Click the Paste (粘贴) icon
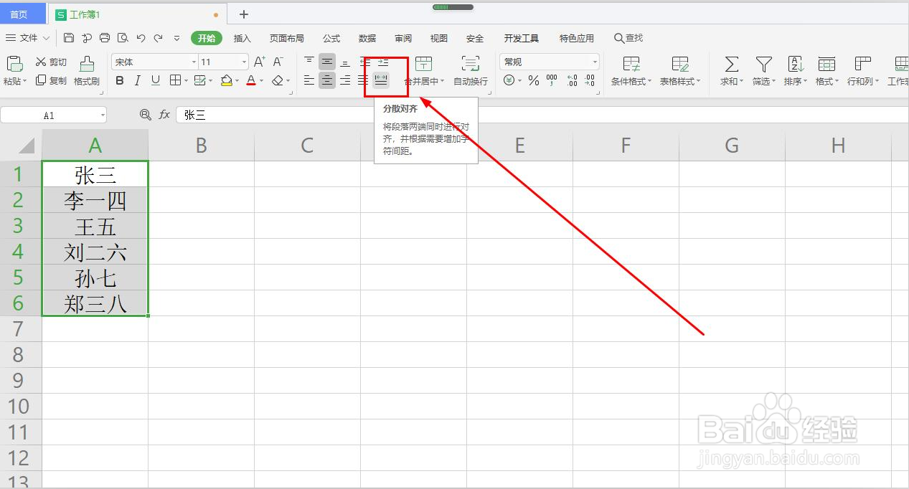Viewport: 909px width, 489px height. (x=14, y=64)
